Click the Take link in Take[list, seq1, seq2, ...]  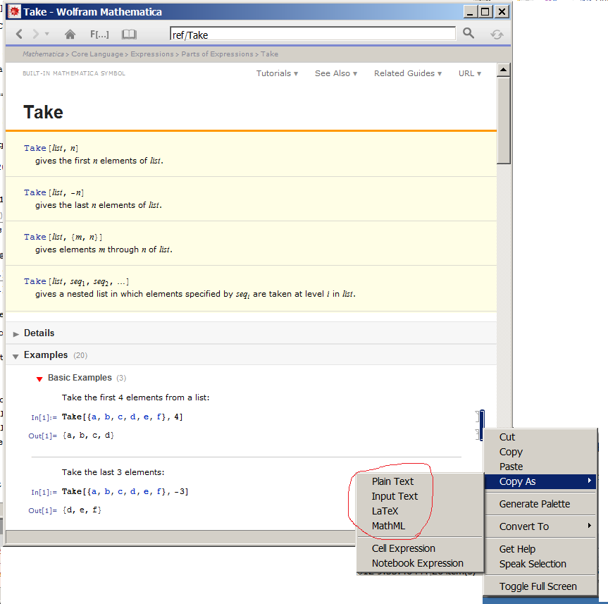coord(35,281)
